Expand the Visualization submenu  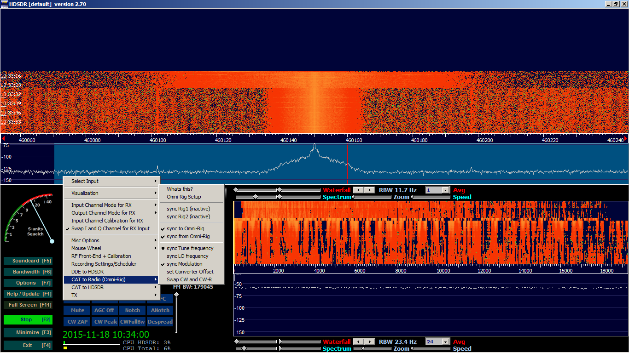point(111,193)
